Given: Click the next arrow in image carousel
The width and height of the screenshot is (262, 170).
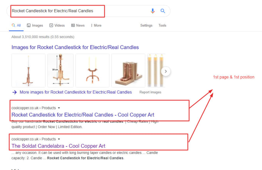Looking at the screenshot, I should 166,71.
